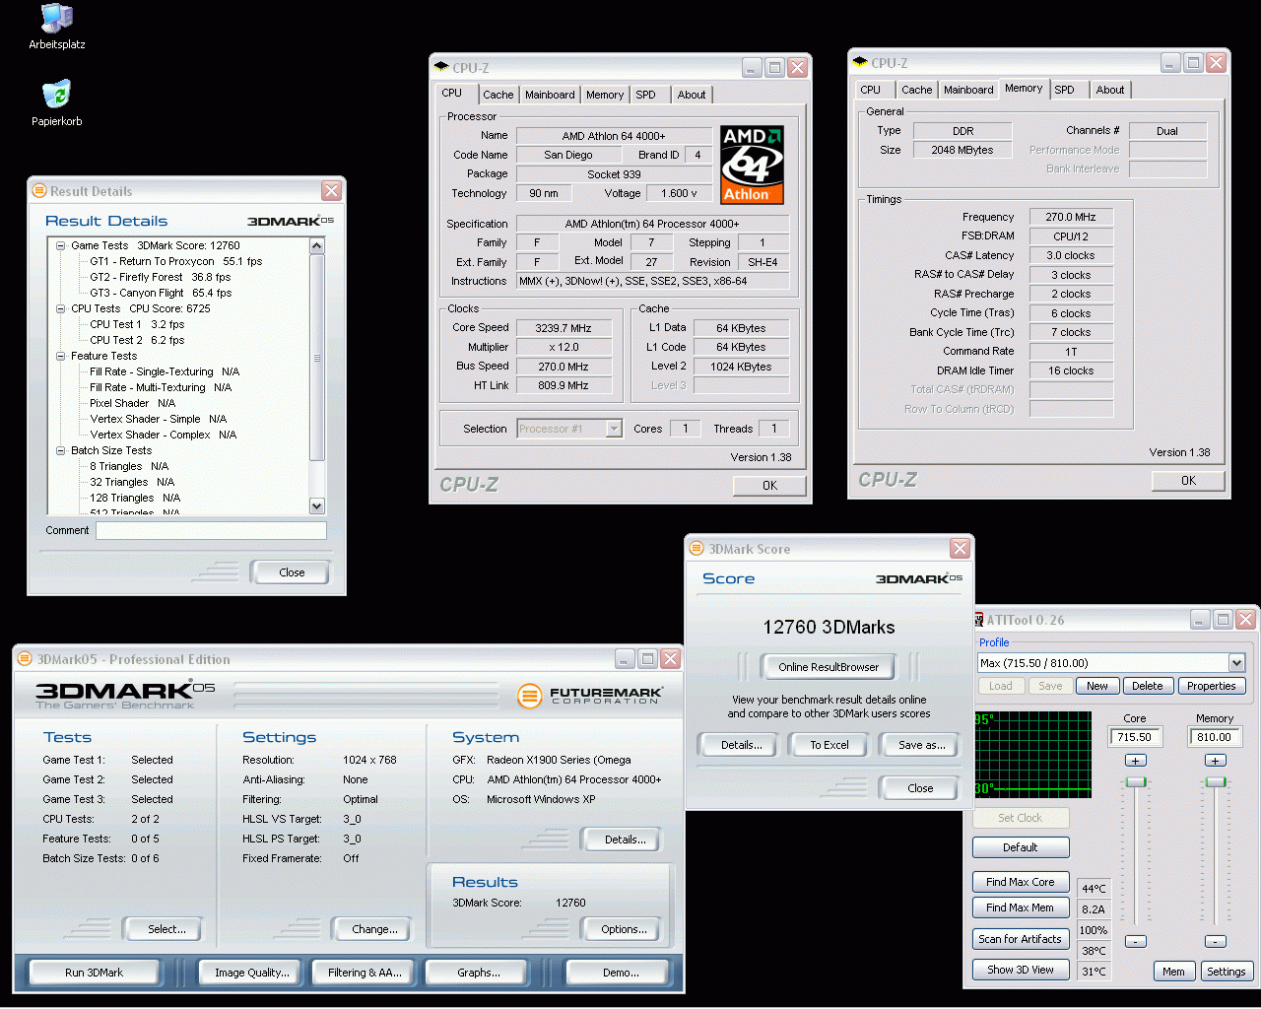Close the Result Details dialog via Close button
Image resolution: width=1261 pixels, height=1009 pixels.
click(x=291, y=572)
